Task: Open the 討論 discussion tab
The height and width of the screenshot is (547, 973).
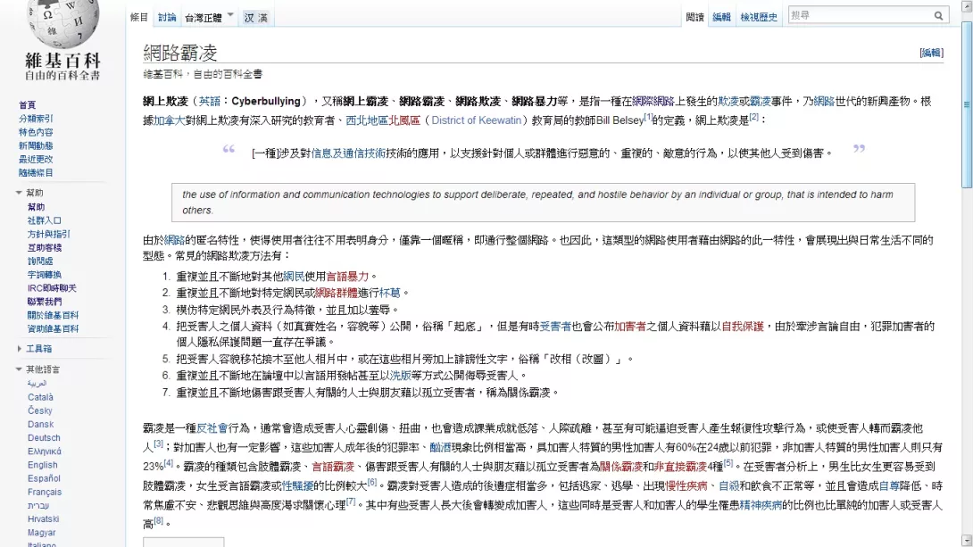Action: point(166,17)
